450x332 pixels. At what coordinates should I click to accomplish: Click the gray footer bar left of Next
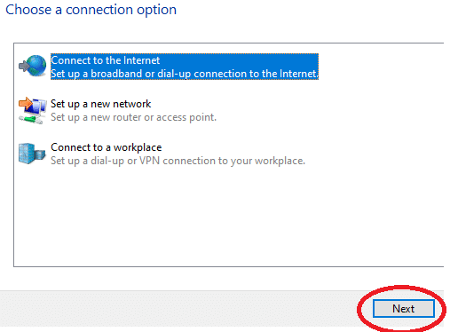point(178,309)
